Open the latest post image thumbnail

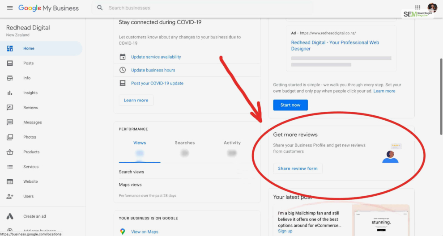(381, 220)
